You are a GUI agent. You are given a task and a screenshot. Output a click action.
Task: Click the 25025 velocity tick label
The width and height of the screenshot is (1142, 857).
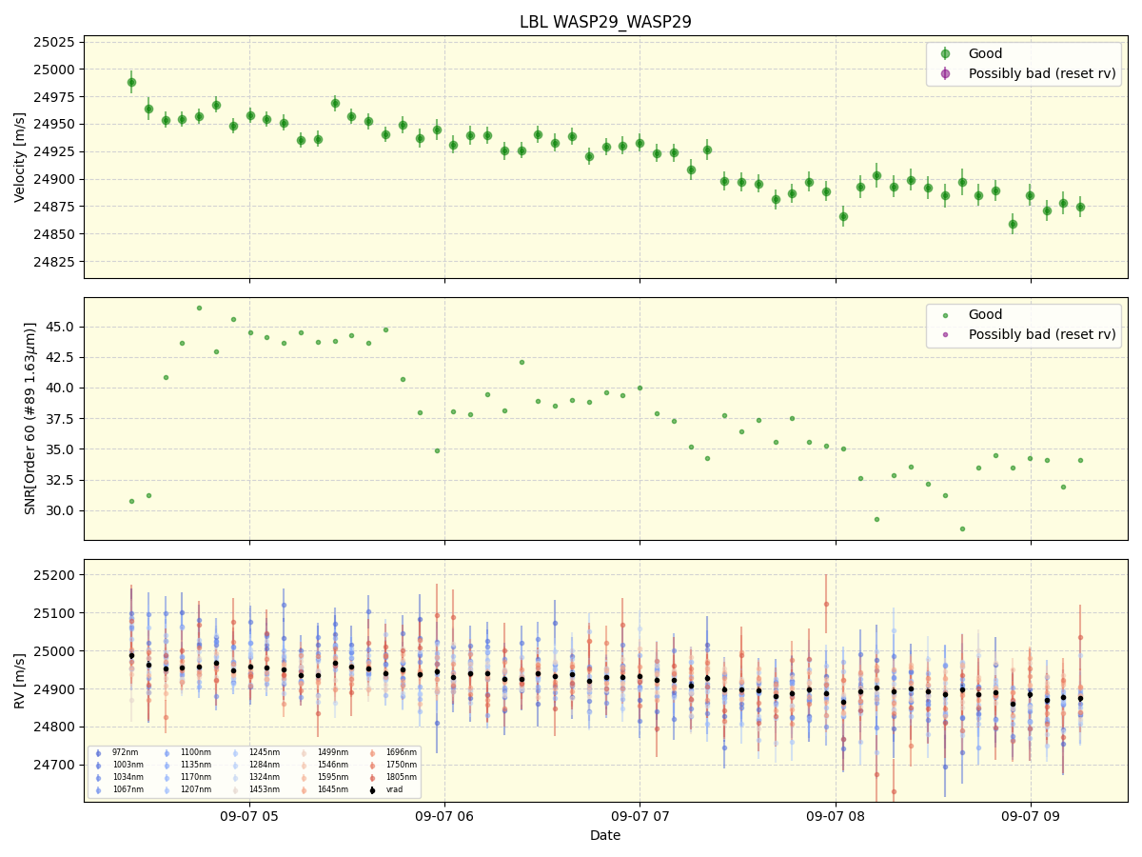click(55, 42)
